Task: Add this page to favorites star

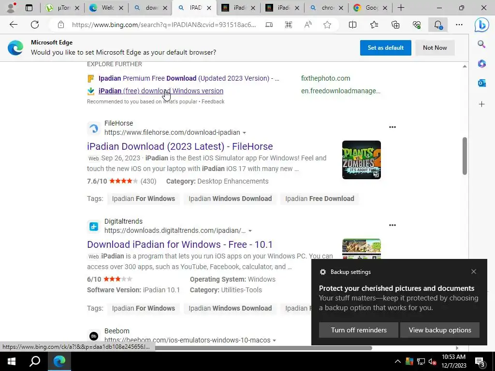Action: 327,25
